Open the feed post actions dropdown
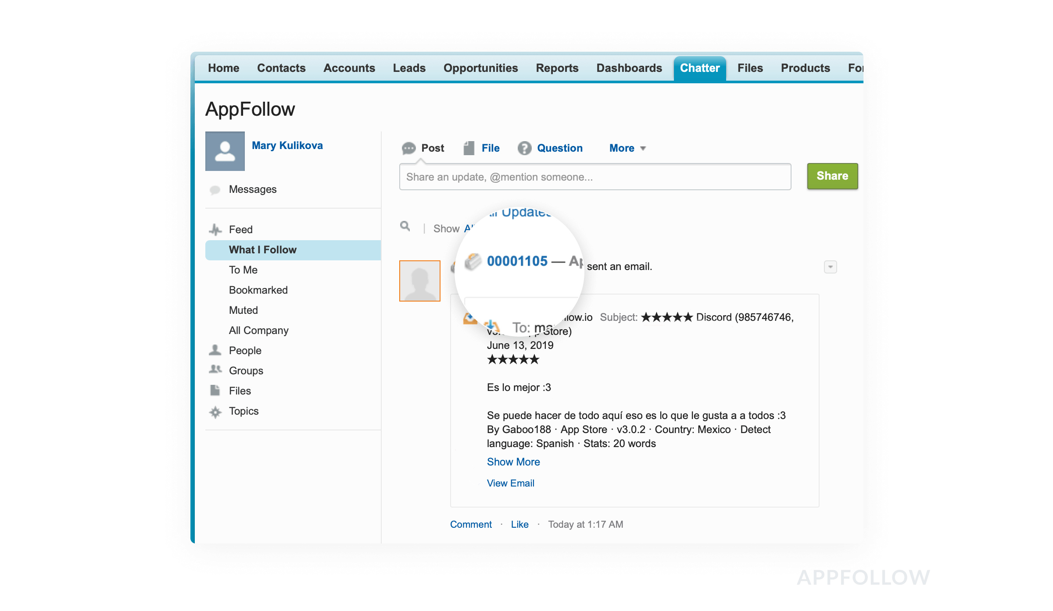Viewport: 1053px width, 611px height. (x=830, y=267)
